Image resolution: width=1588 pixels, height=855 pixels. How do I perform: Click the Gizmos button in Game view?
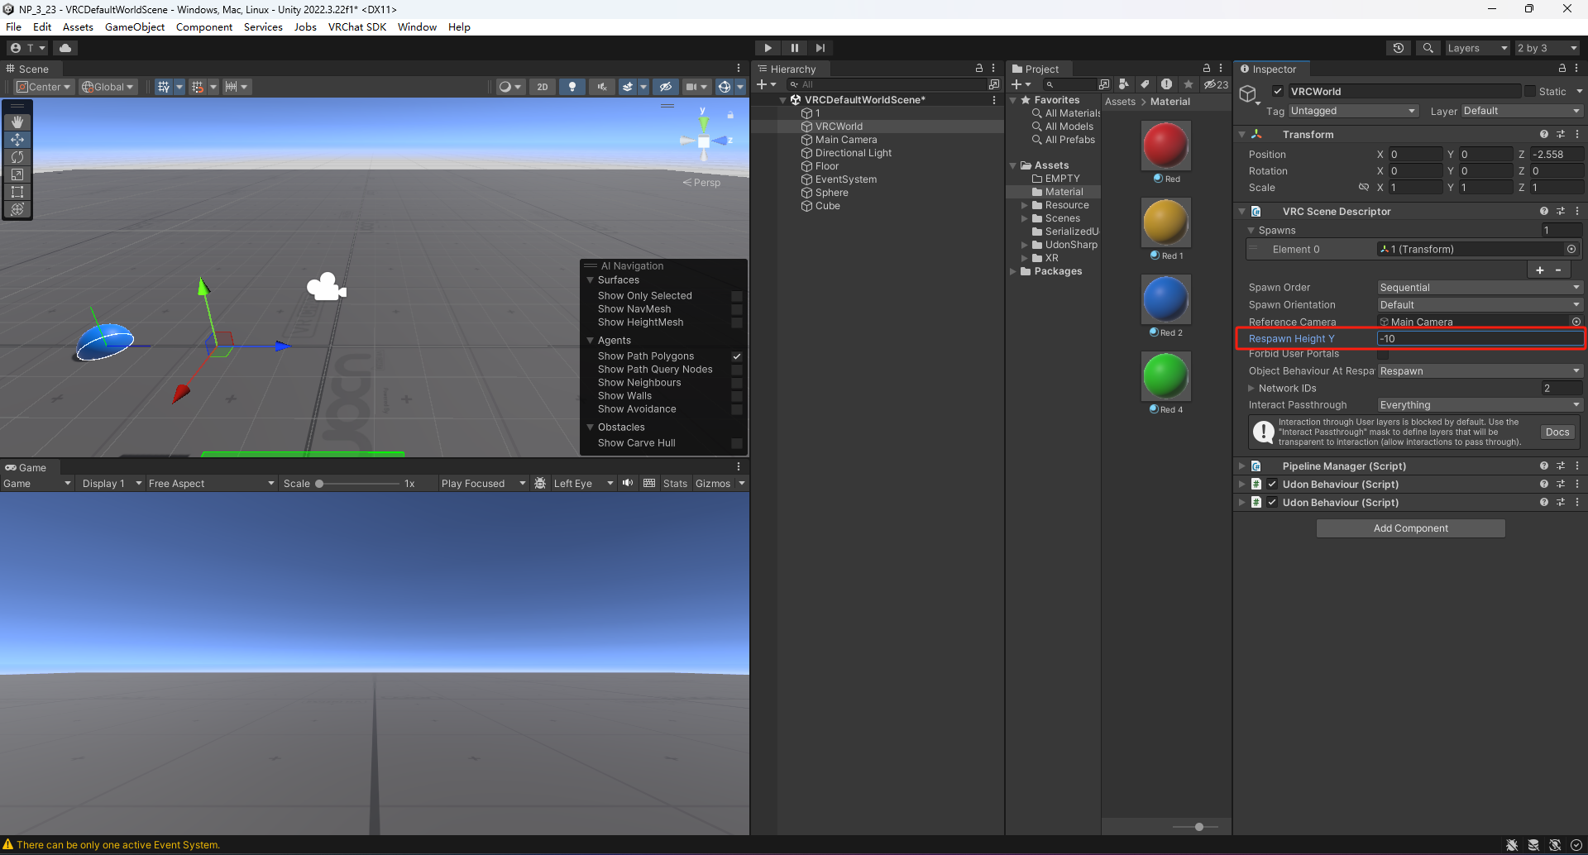tap(713, 484)
